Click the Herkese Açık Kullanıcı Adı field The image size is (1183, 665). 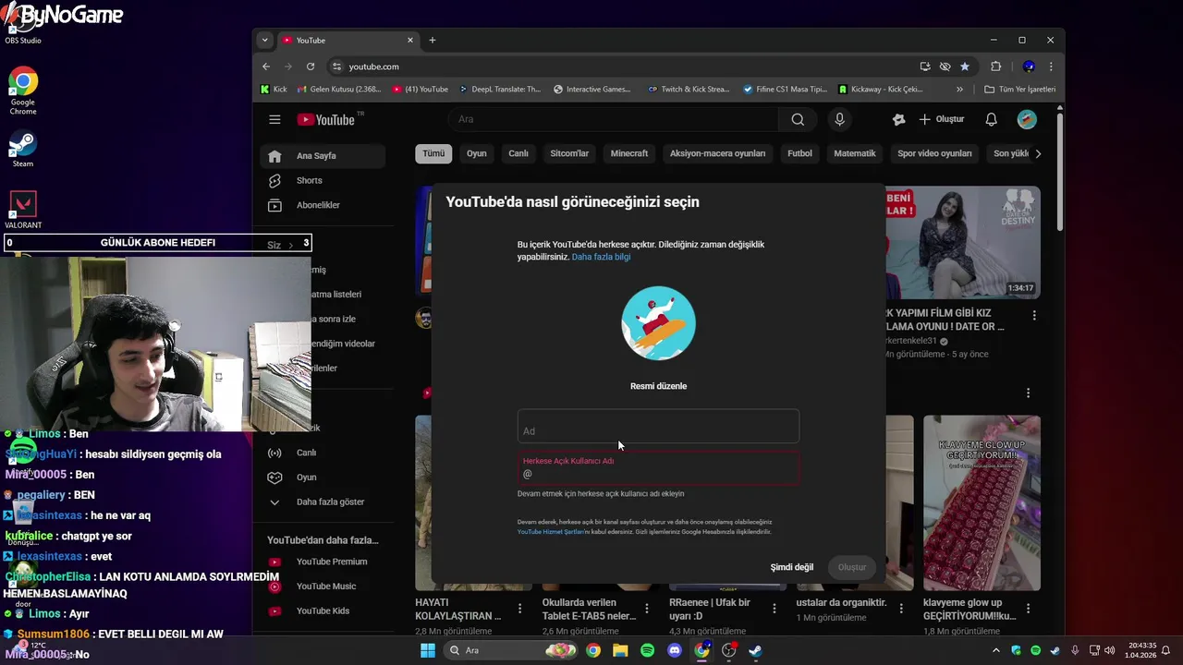pyautogui.click(x=658, y=467)
